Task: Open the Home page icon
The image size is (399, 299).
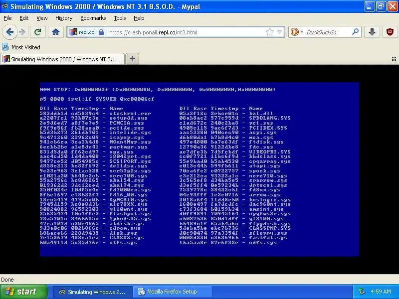Action: 56,32
